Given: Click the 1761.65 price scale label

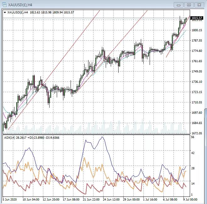Looking at the screenshot, I should [197, 61].
